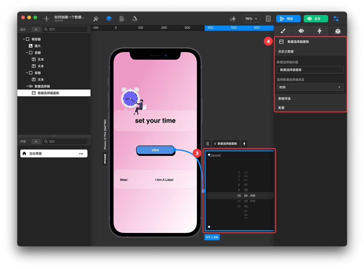Click the 数据选择器标题 input field

point(310,70)
